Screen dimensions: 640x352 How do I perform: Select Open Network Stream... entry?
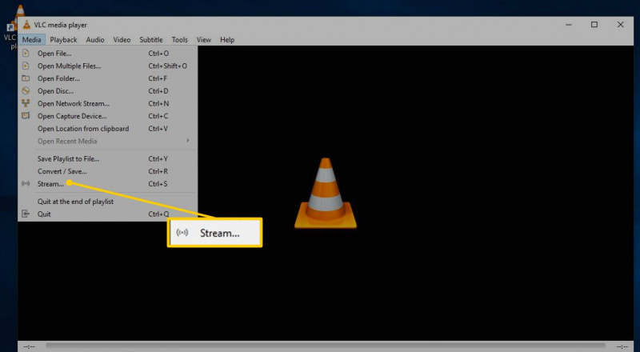click(x=108, y=103)
